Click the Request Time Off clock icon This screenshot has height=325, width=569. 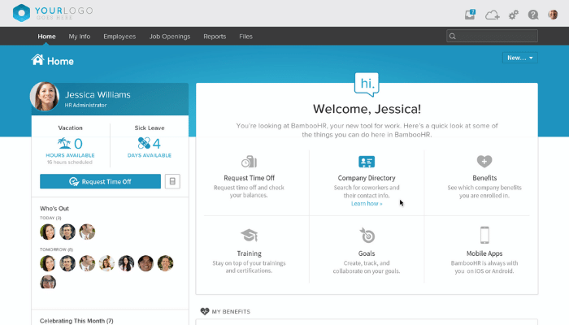click(249, 162)
